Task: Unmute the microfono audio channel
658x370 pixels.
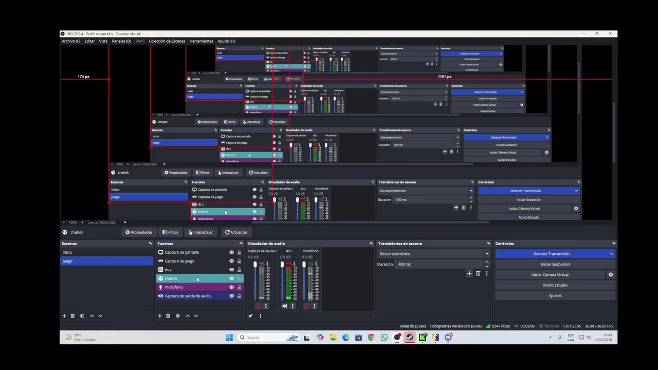Action: pyautogui.click(x=306, y=306)
